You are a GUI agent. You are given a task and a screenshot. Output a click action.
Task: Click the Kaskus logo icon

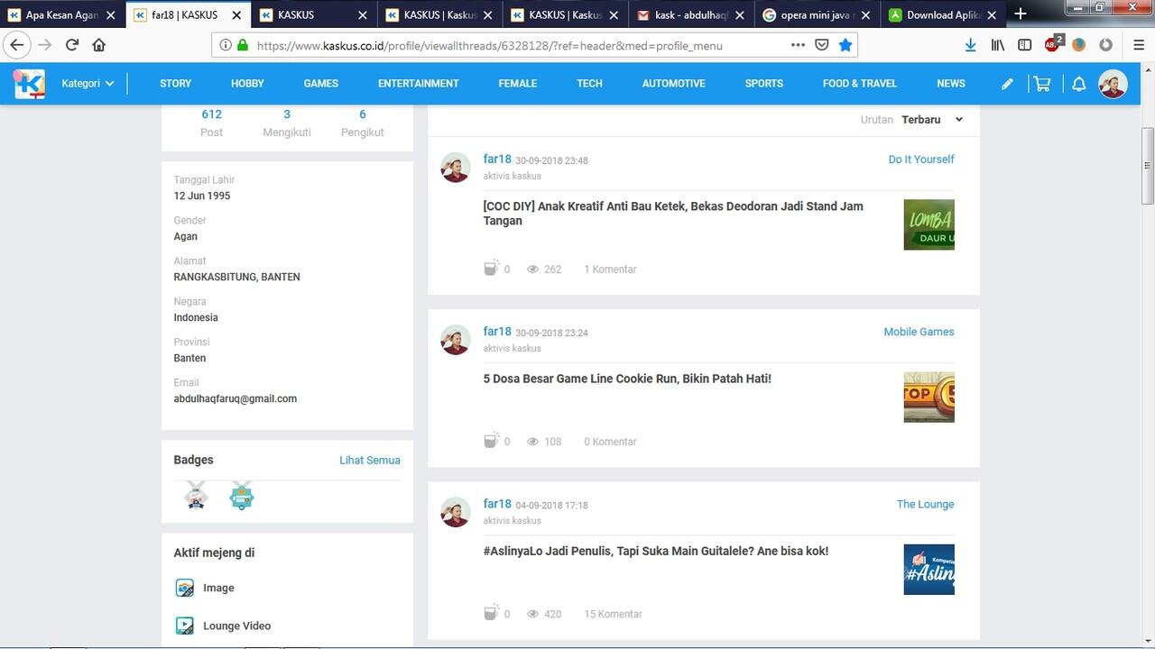29,84
